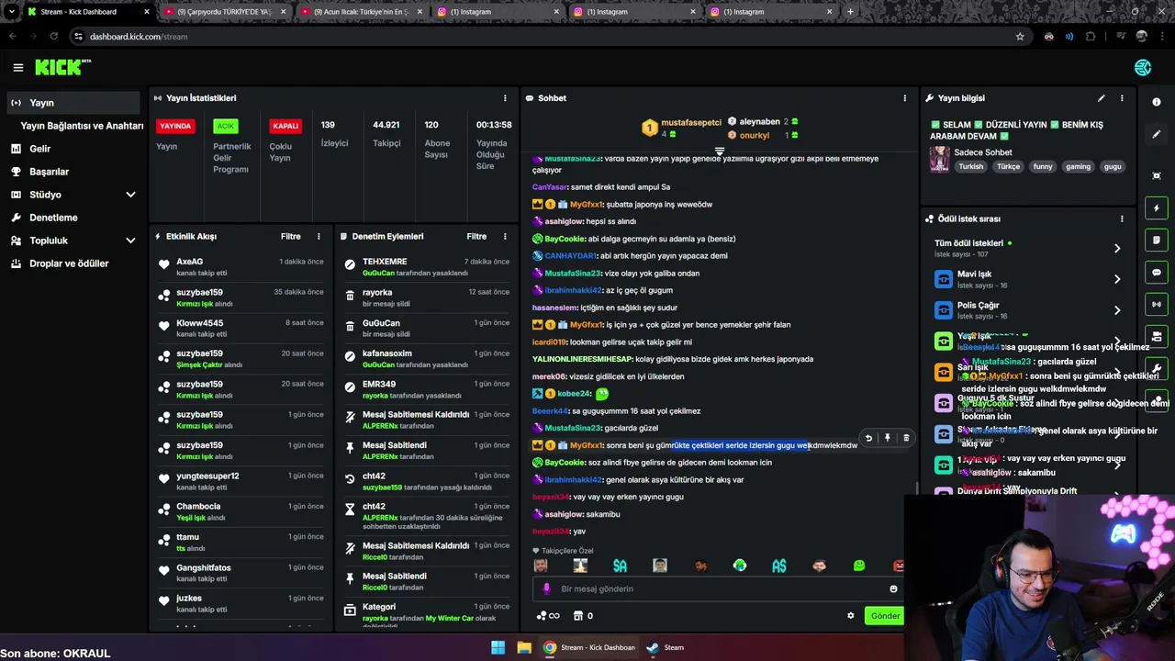Send the message with the Gönder button

(x=884, y=616)
